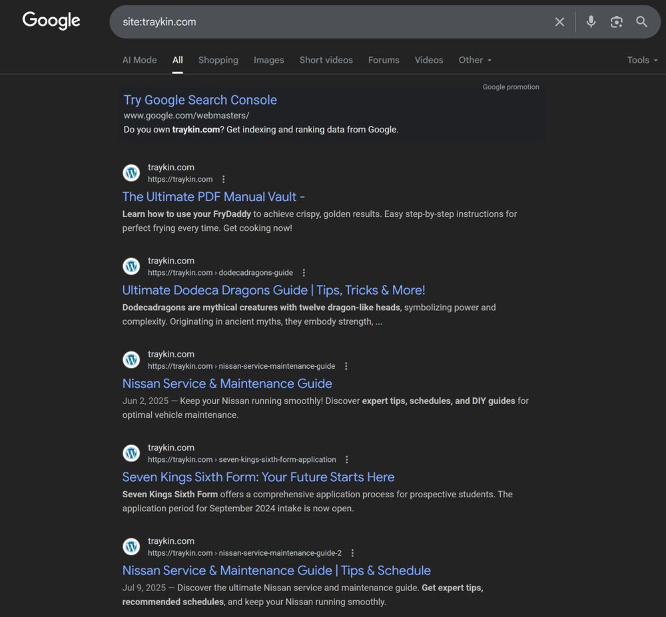Image resolution: width=666 pixels, height=617 pixels.
Task: Open Ultimate Dodeca Dragons Guide link
Action: (x=274, y=290)
